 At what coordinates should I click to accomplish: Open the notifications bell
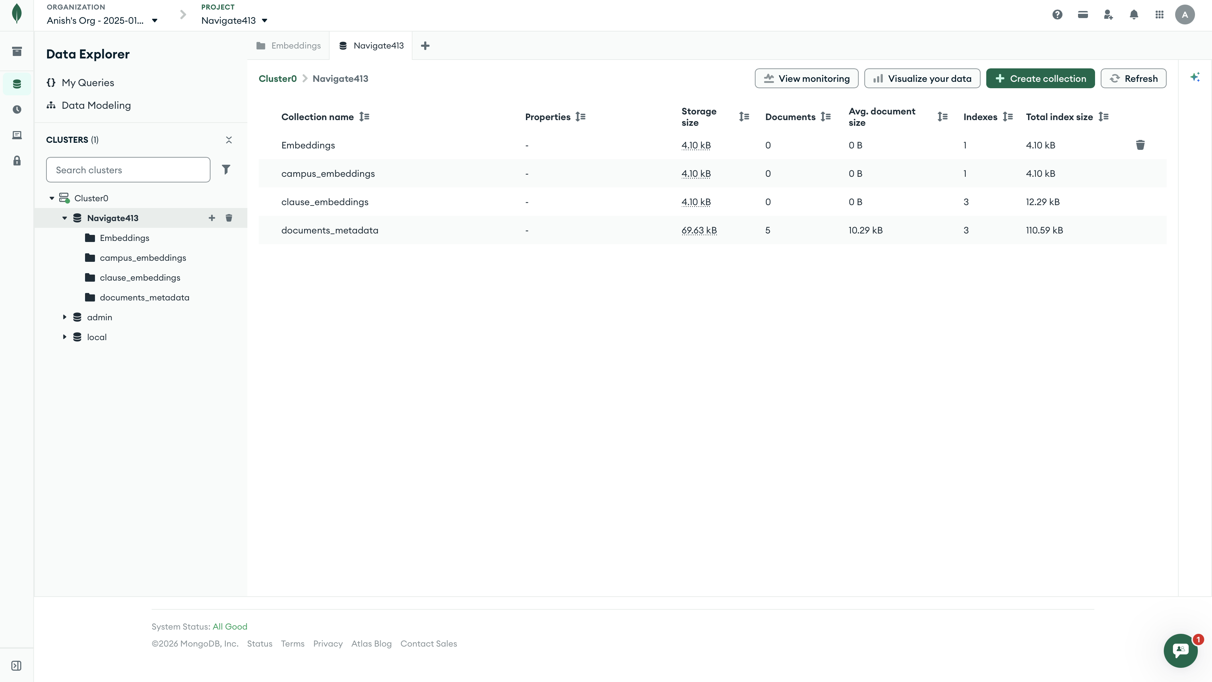(x=1134, y=15)
